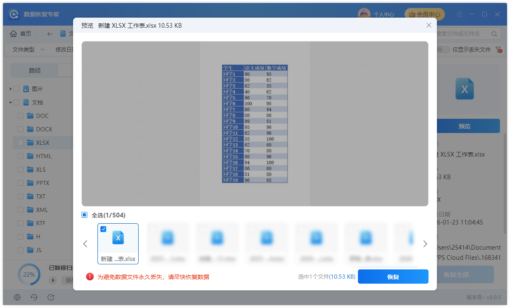Check the HTML folder checkbox
Viewport: 510px width, 308px height.
point(21,156)
